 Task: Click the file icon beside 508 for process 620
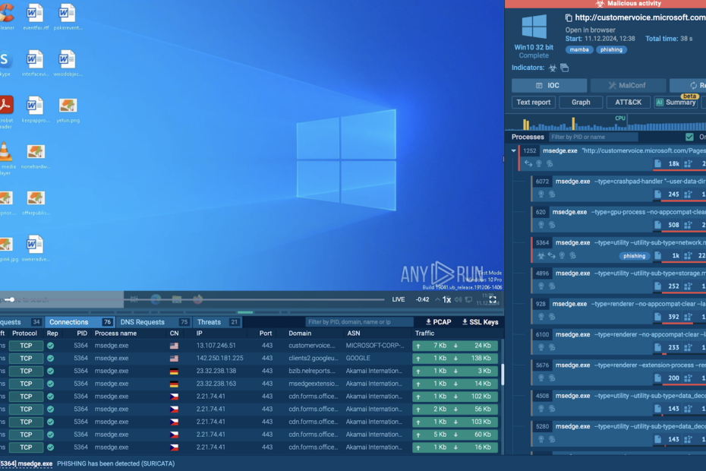pos(658,225)
